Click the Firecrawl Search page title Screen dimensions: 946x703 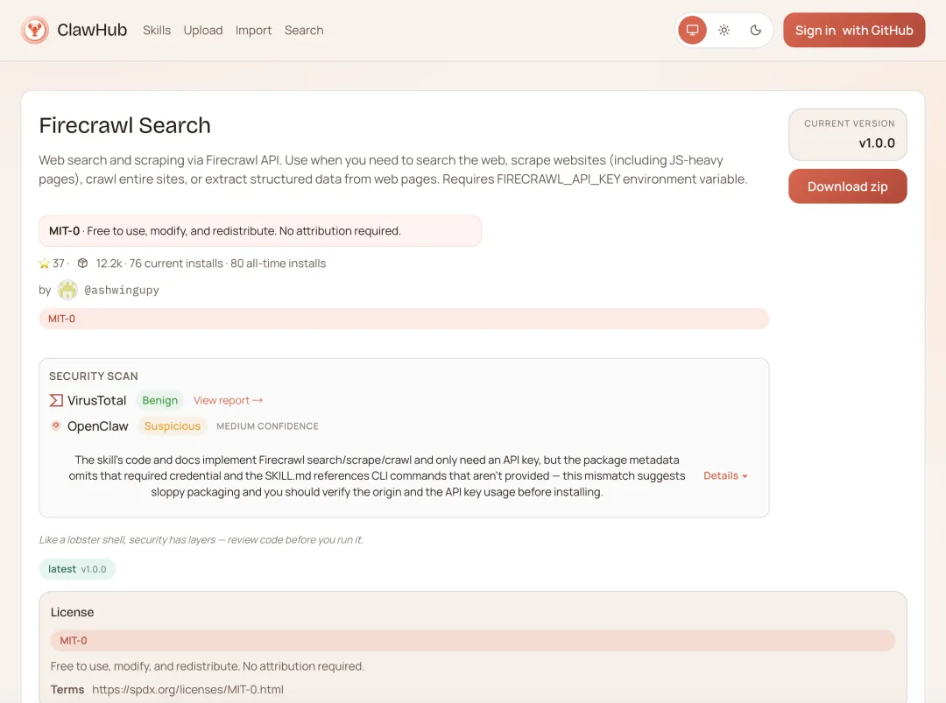pos(125,125)
